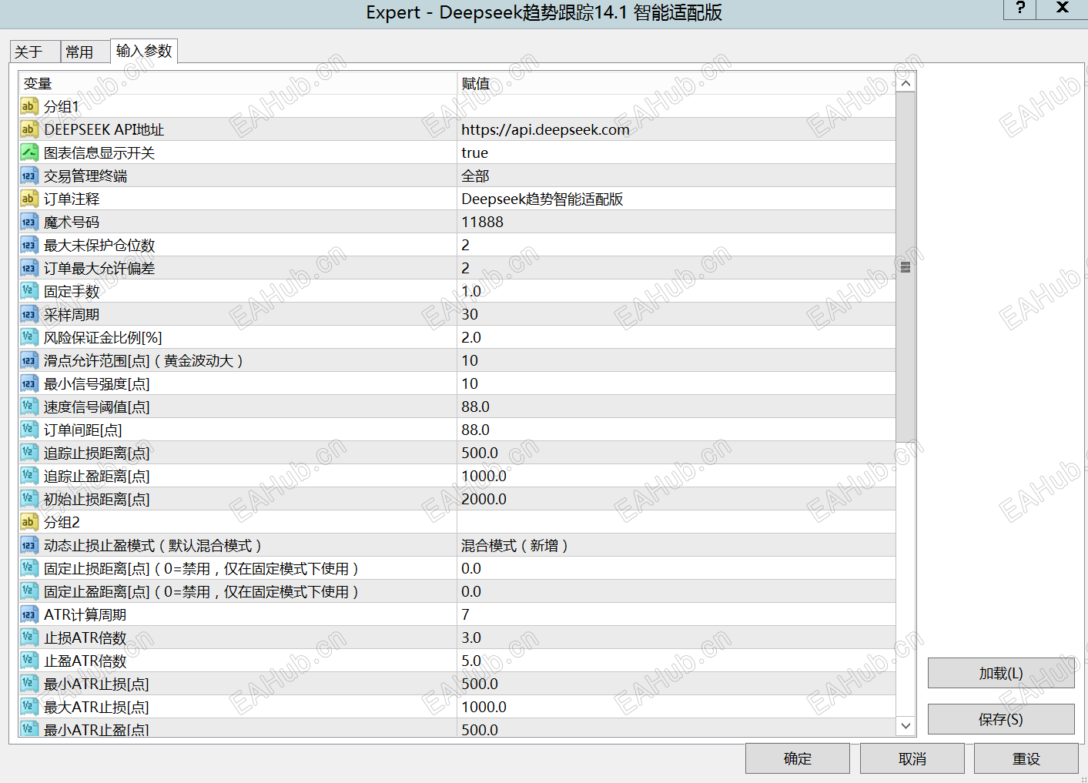Screen dimensions: 1088x783
Task: Edit the 追踪止损距离[点] value 500.0
Action: click(676, 453)
